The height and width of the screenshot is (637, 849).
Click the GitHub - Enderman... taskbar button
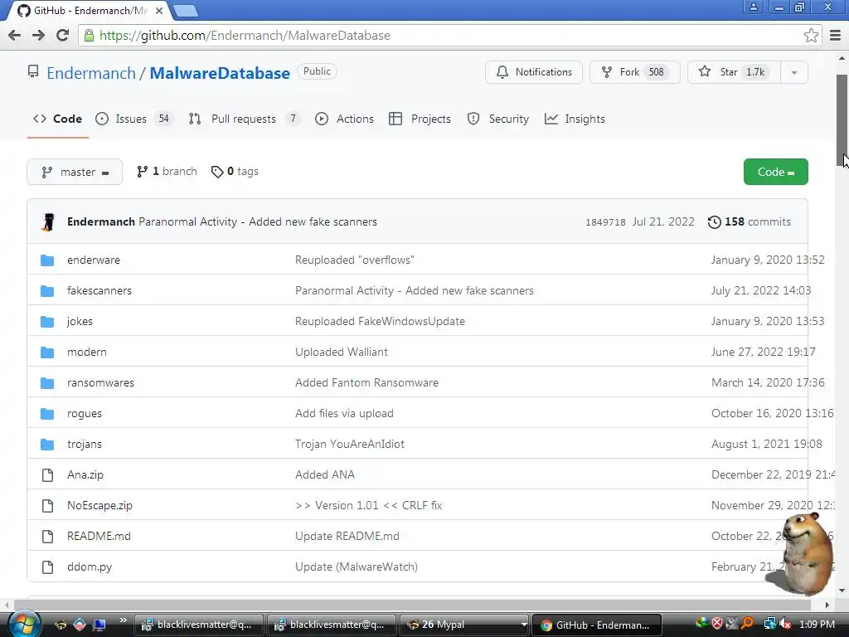tap(597, 625)
